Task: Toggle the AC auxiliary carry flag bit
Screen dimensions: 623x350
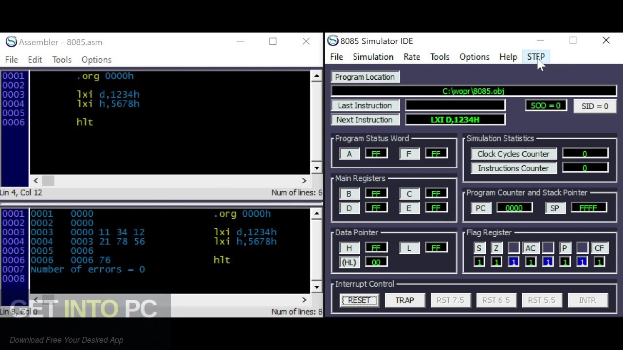Action: [x=531, y=262]
